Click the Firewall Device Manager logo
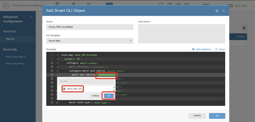Viewport: 255px width, 122px height. tap(6, 6)
